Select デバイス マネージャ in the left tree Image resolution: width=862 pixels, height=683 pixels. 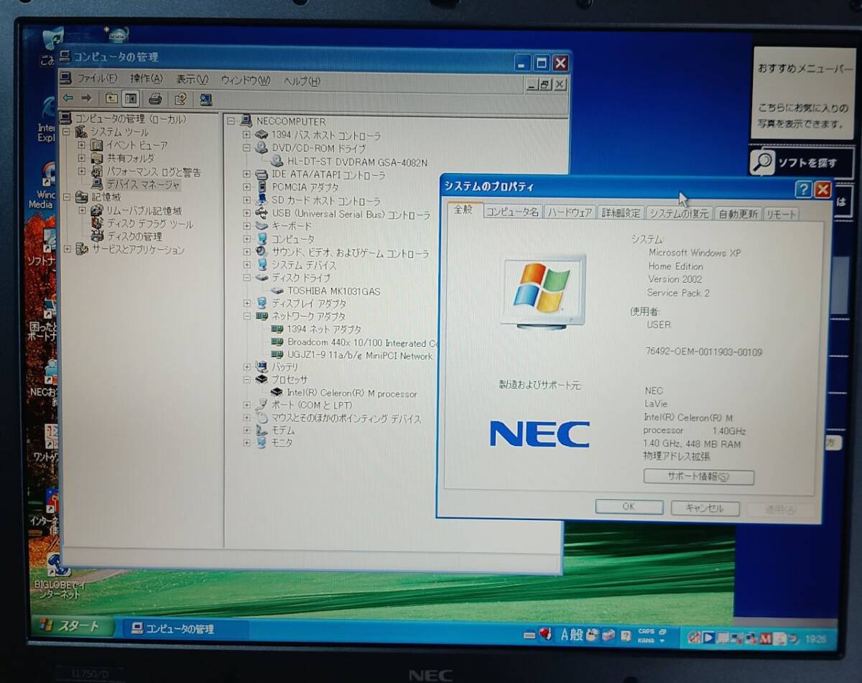pyautogui.click(x=143, y=185)
